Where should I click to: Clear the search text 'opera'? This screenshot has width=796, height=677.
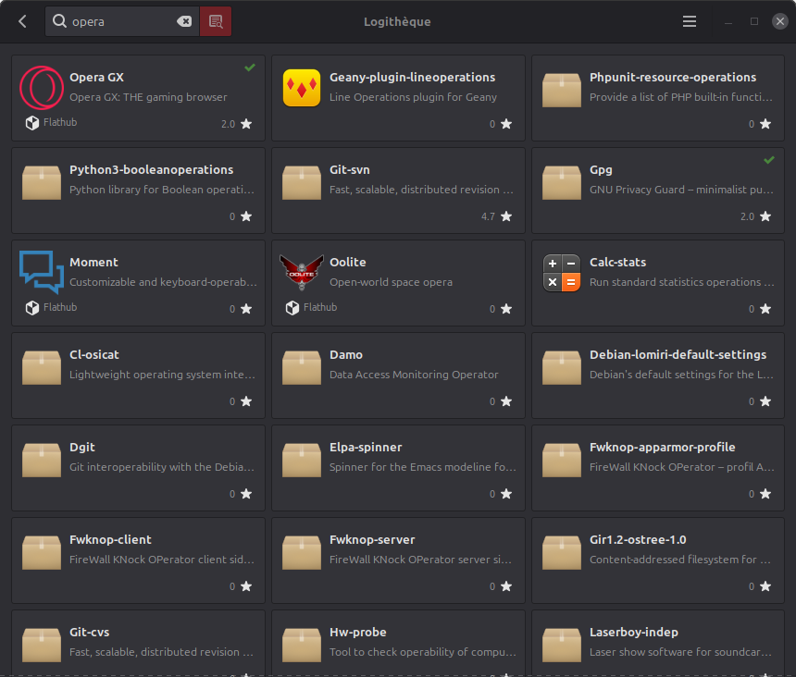click(184, 21)
